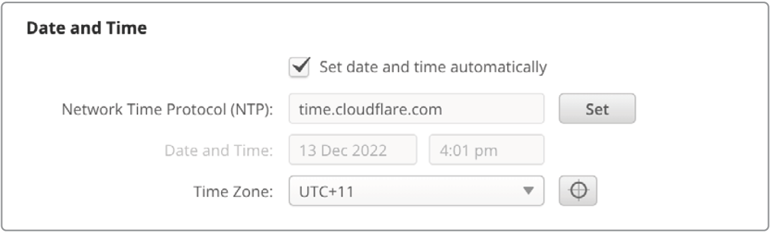The image size is (770, 233).
Task: Click the "pm" portion of the time
Action: tap(486, 150)
